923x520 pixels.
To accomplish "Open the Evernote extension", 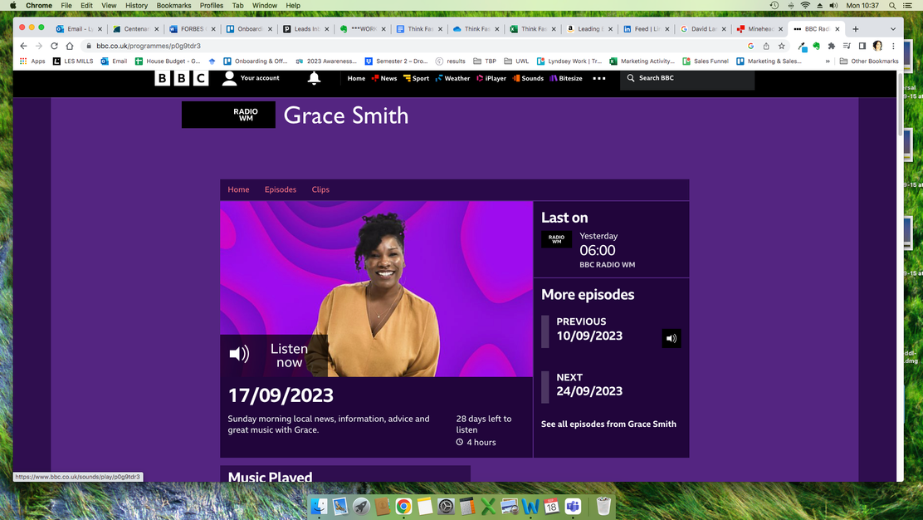I will coord(817,46).
